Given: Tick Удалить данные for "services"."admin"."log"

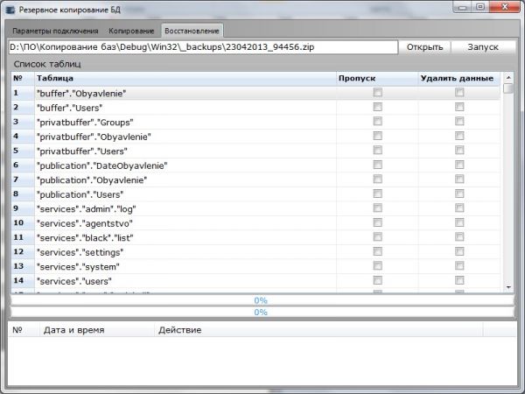Looking at the screenshot, I should point(459,208).
